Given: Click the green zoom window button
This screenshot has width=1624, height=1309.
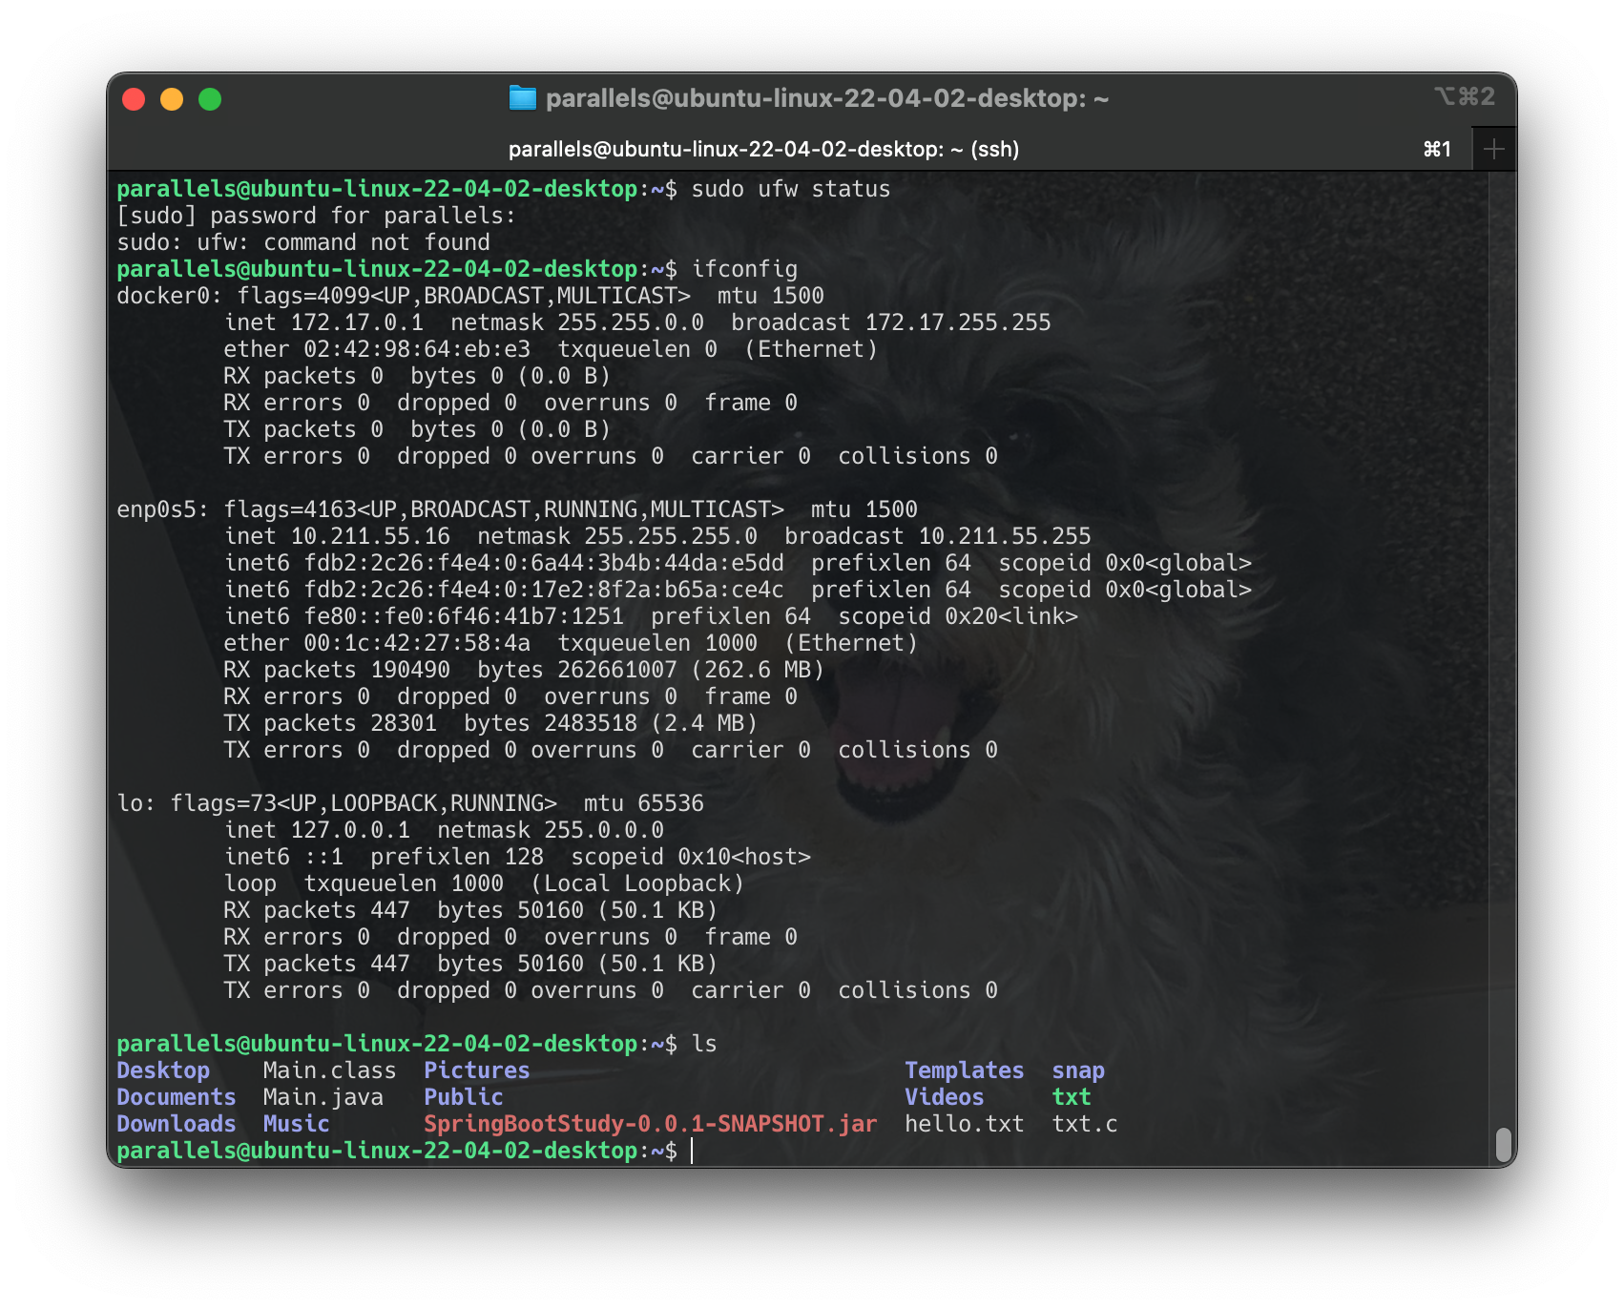Looking at the screenshot, I should tap(210, 99).
